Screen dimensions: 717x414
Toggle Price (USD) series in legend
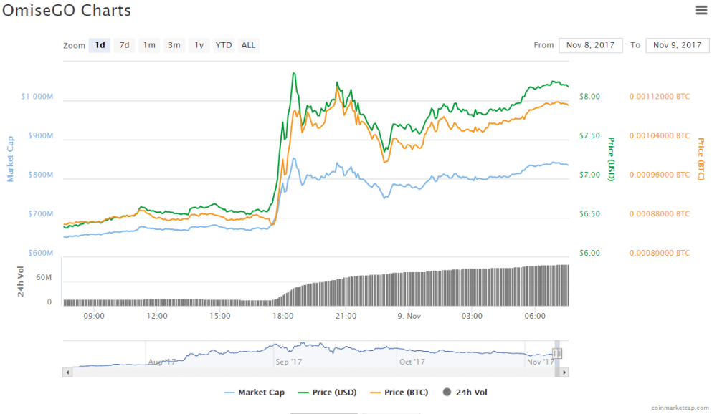coord(327,392)
